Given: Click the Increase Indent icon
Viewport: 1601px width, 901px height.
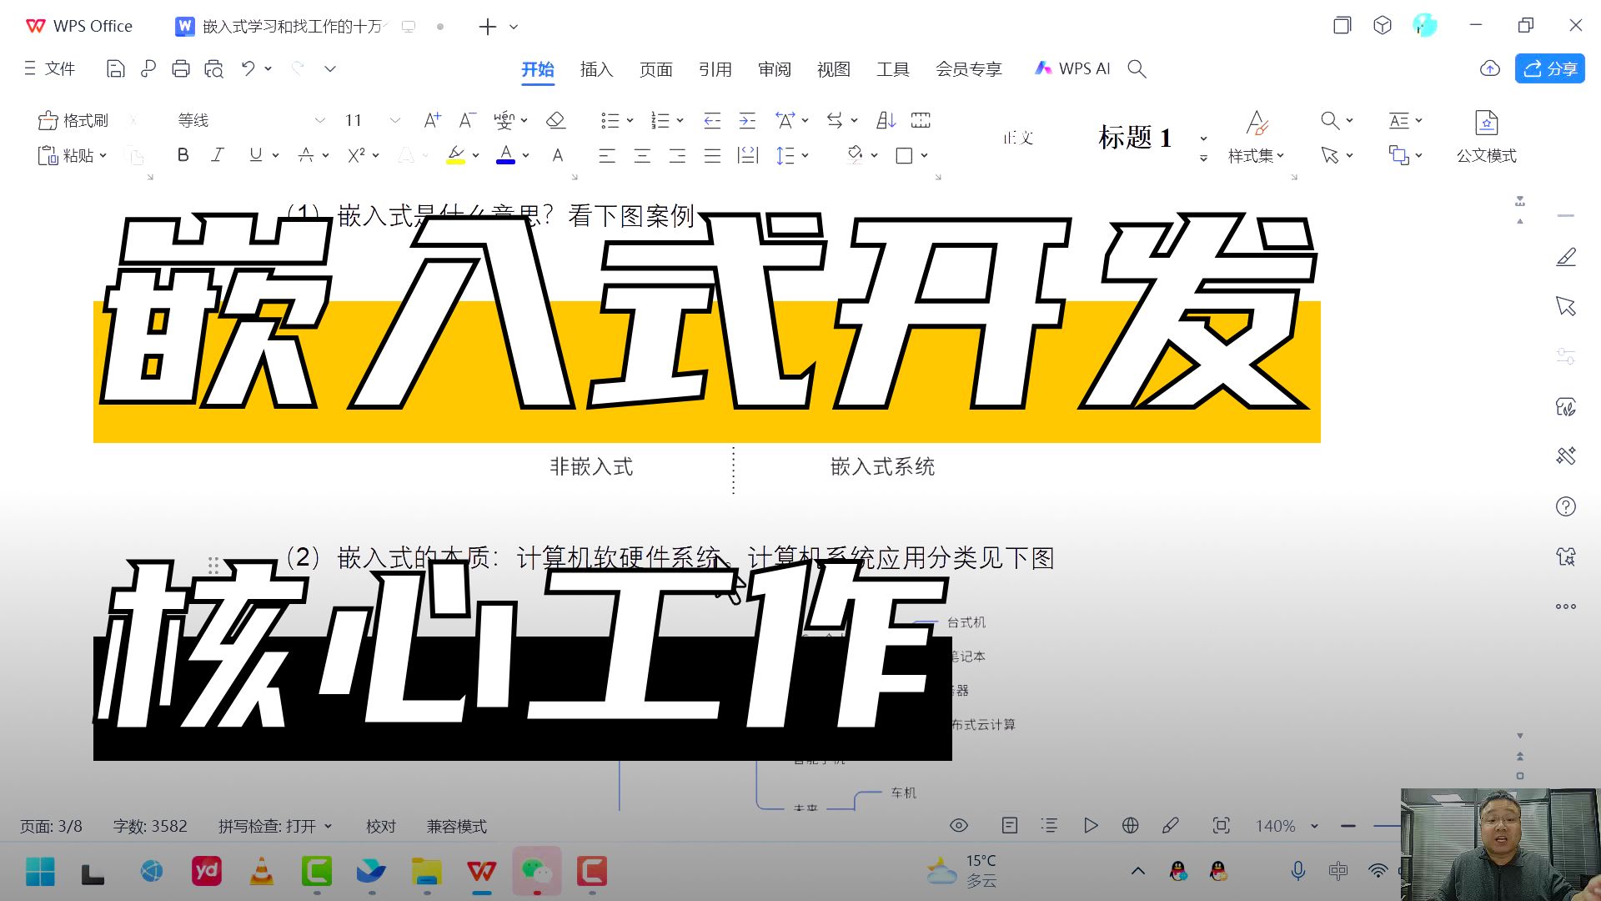Looking at the screenshot, I should pyautogui.click(x=747, y=121).
